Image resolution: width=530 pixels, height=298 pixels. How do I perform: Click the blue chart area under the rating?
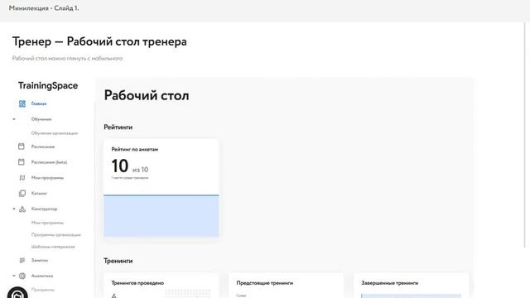(x=161, y=216)
